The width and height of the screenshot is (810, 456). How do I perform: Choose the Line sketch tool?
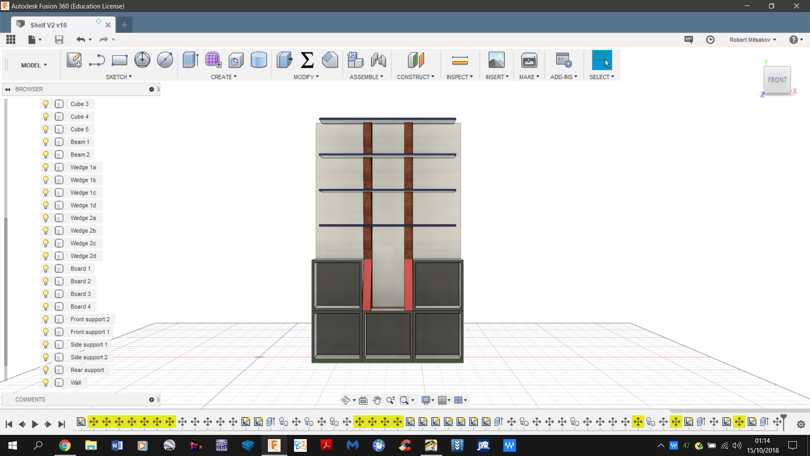97,60
